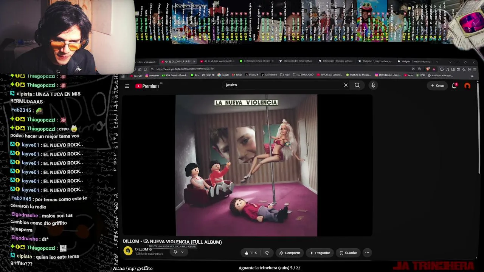484x272 pixels.
Task: Start voice search with the microphone
Action: pos(373,85)
